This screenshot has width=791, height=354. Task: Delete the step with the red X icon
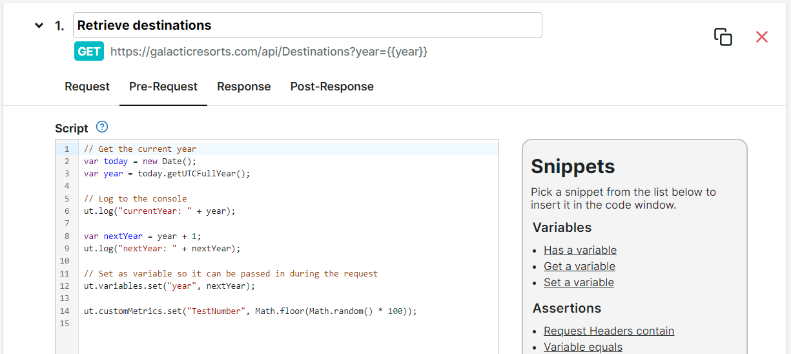(762, 37)
